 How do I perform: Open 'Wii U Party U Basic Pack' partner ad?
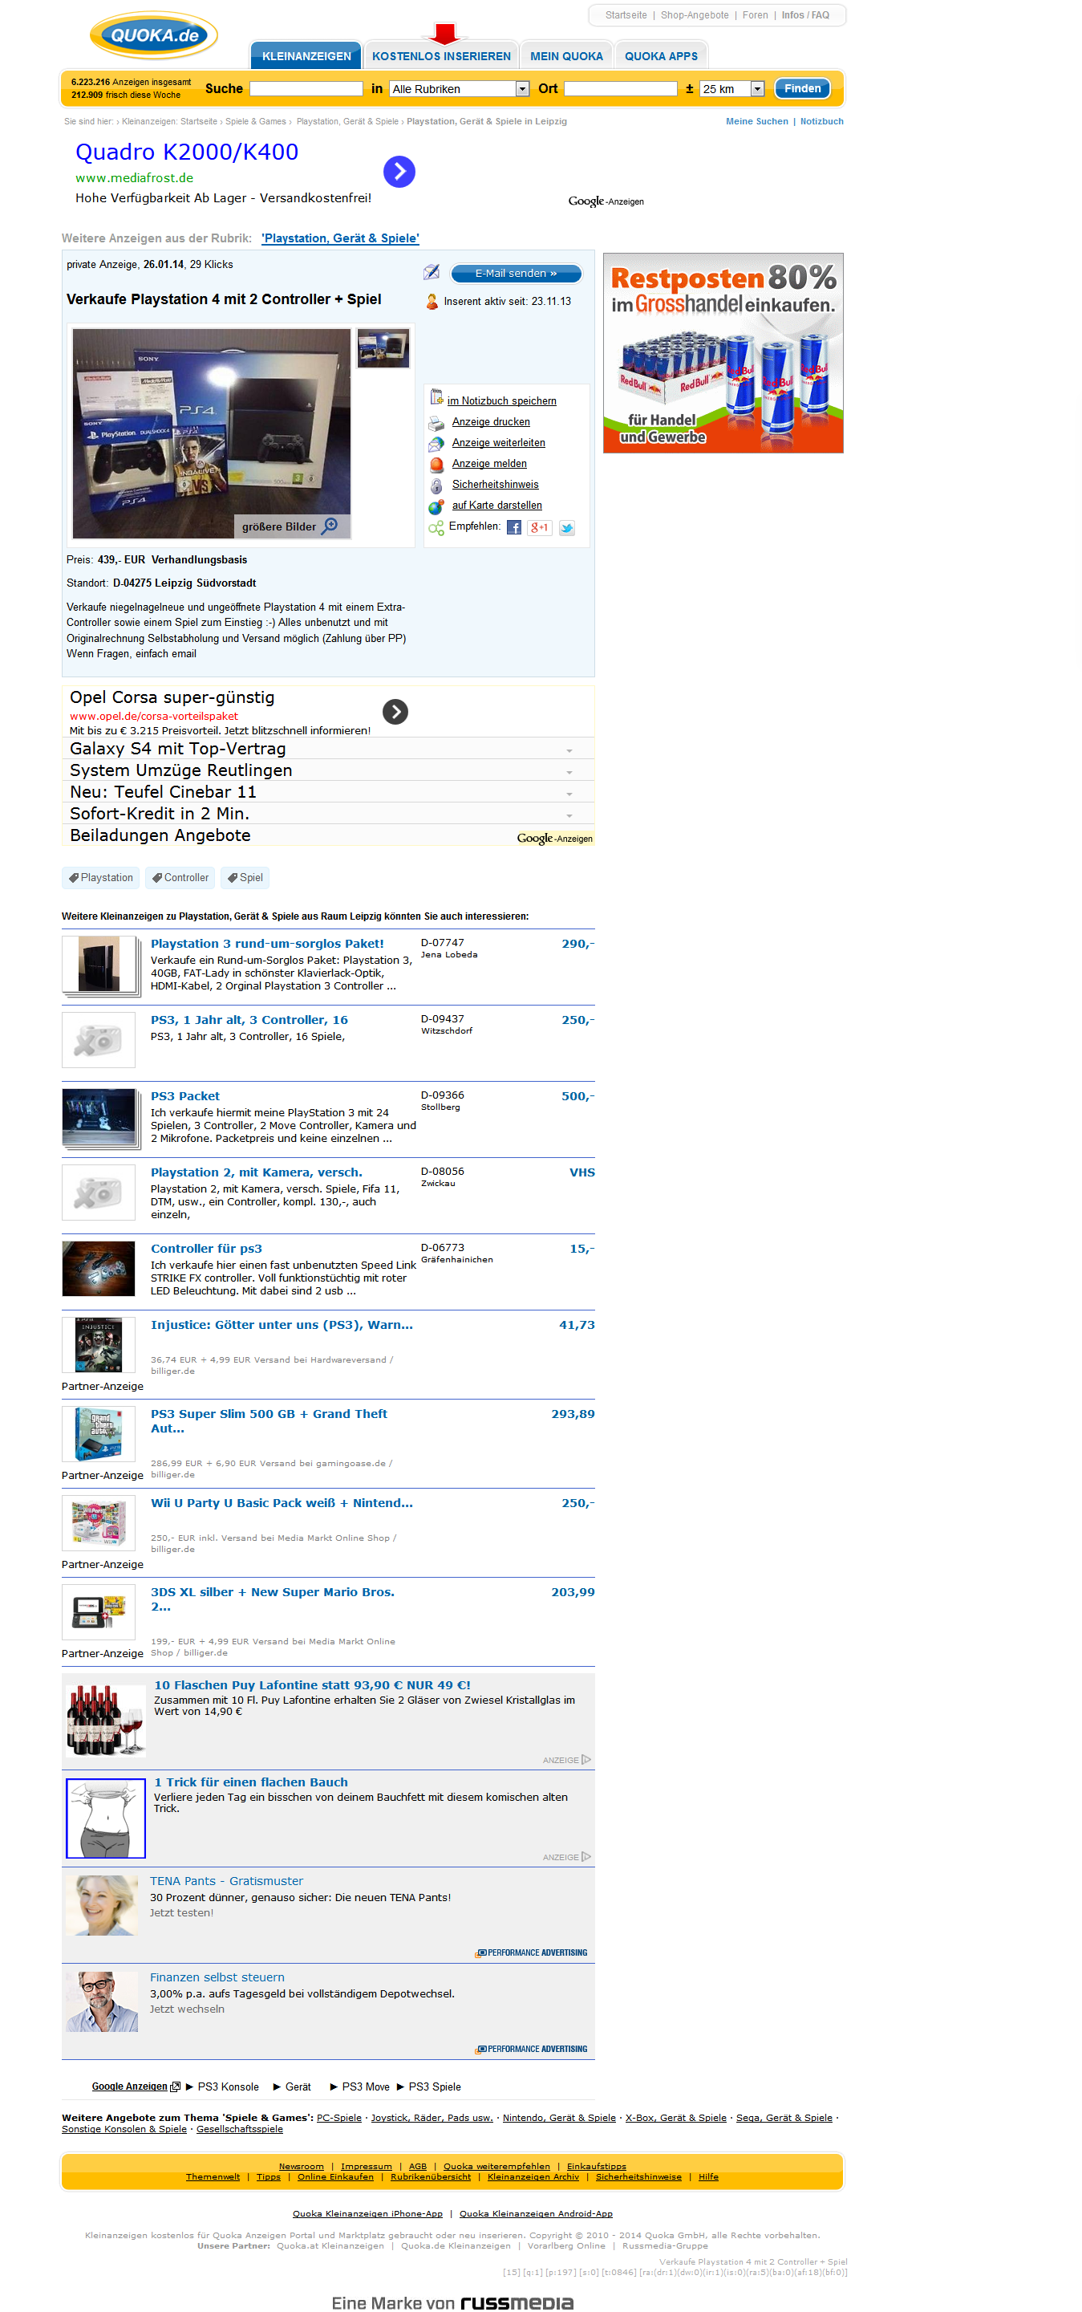pos(282,1502)
